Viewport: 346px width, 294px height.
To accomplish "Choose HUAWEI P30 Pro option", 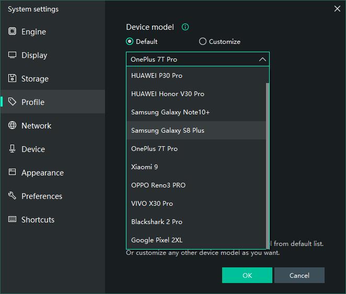I will pos(157,76).
